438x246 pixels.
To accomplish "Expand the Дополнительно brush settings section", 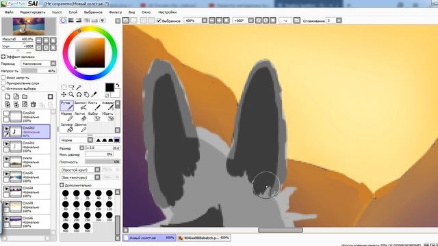I will click(62, 185).
